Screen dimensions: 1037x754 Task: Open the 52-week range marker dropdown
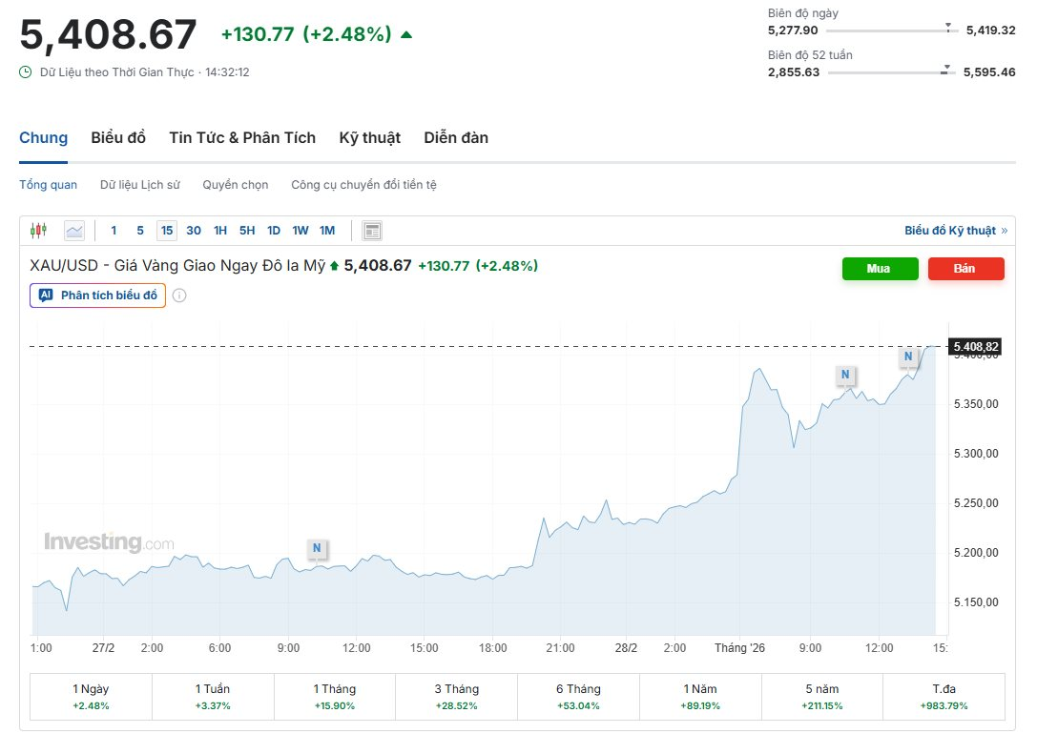946,67
